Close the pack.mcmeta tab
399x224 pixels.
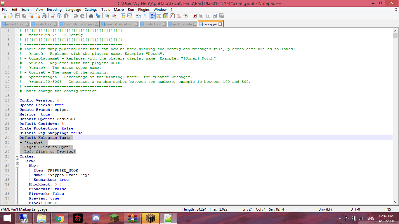(x=195, y=24)
